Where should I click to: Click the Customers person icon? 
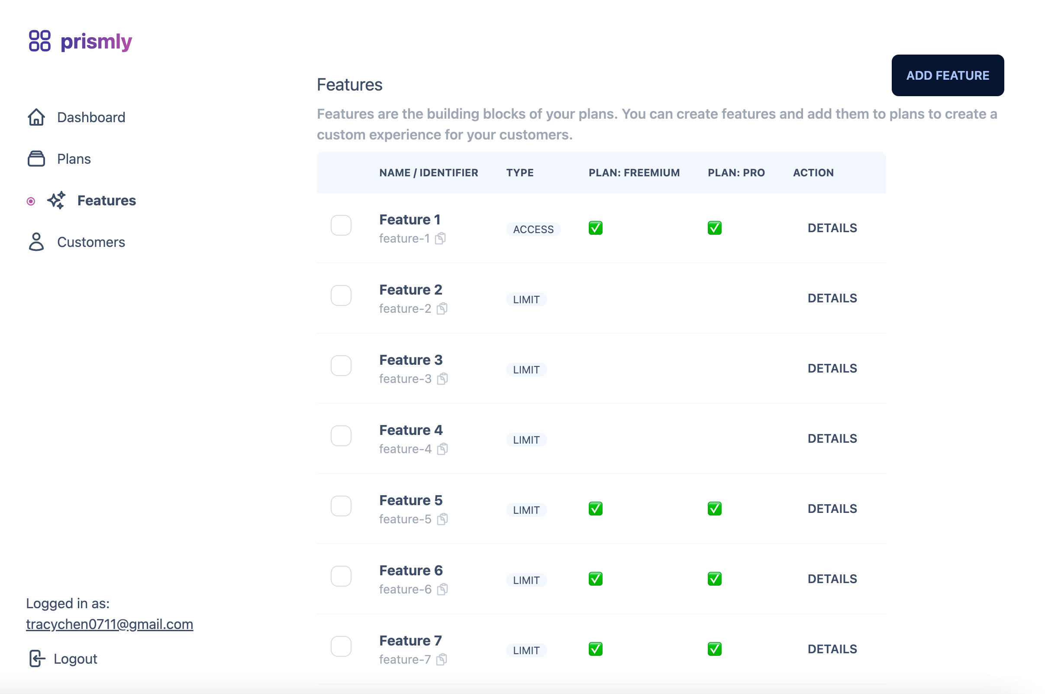coord(36,242)
